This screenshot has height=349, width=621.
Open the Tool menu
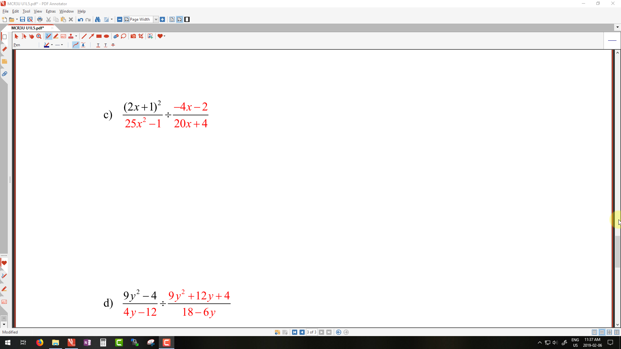coord(26,11)
